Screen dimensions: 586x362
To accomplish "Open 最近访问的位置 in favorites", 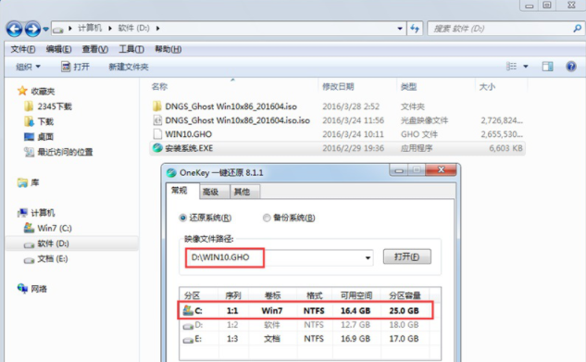I will click(x=58, y=152).
